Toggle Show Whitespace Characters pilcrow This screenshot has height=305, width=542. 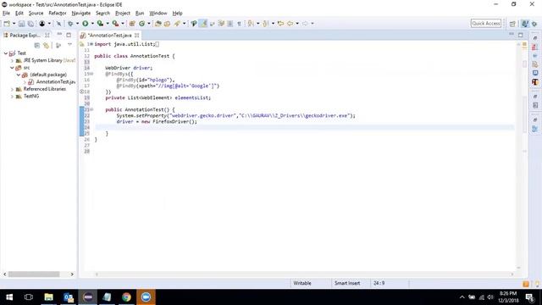239,24
